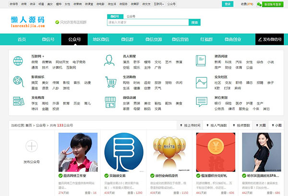The height and width of the screenshot is (196, 288).
Task: Click the green check icon by 只允许发布正规群
Action: pyautogui.click(x=57, y=22)
